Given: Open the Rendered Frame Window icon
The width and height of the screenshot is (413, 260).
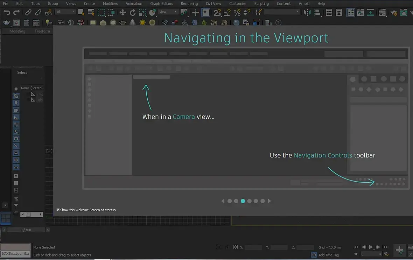Looking at the screenshot, I should (x=404, y=12).
